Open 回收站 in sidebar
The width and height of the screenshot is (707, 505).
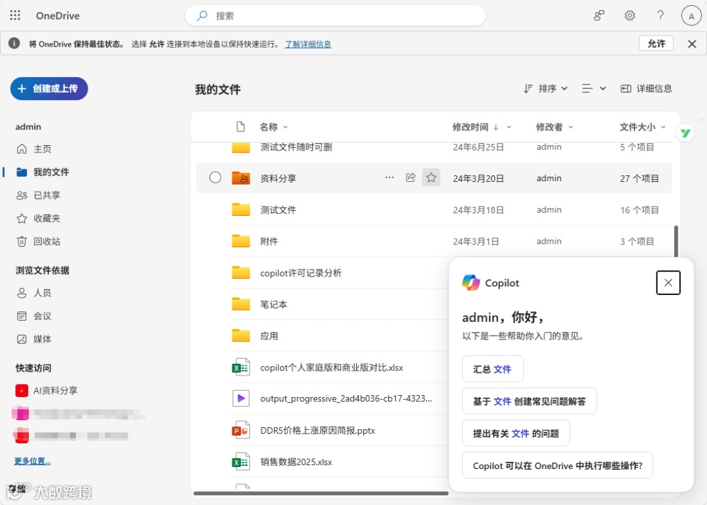pyautogui.click(x=38, y=241)
